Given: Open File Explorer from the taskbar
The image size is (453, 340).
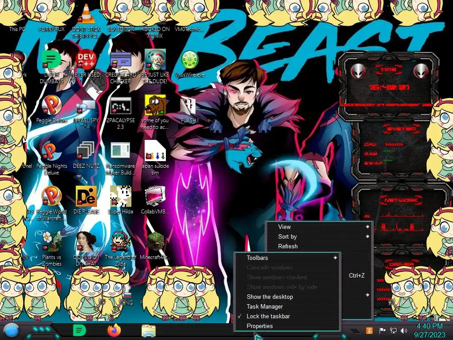Looking at the screenshot, I should tap(149, 331).
